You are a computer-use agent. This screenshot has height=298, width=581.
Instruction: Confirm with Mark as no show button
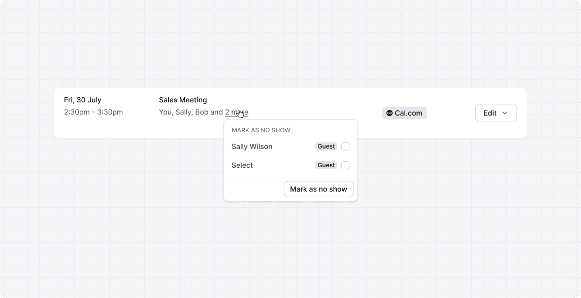click(318, 189)
